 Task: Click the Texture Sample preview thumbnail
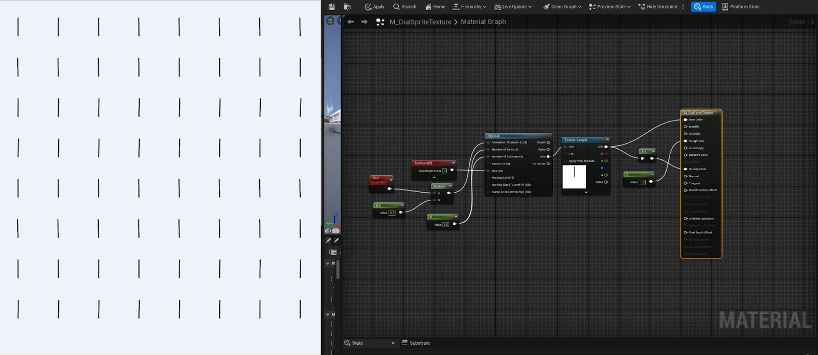(x=574, y=177)
